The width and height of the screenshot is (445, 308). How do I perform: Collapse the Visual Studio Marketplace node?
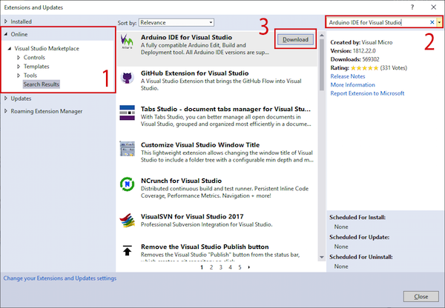pos(10,48)
